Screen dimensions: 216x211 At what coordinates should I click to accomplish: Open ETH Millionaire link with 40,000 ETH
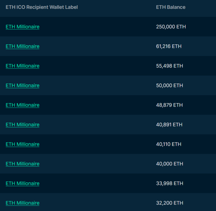point(22,164)
